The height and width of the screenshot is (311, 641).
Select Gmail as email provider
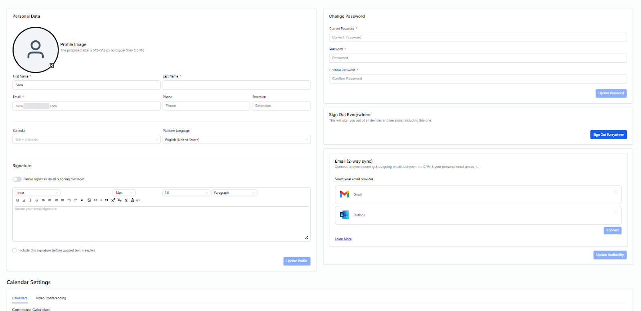pos(616,192)
